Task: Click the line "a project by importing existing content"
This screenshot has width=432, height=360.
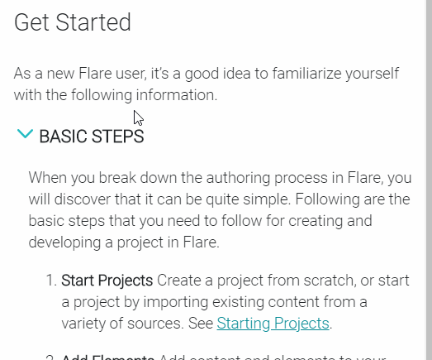Action: click(214, 302)
